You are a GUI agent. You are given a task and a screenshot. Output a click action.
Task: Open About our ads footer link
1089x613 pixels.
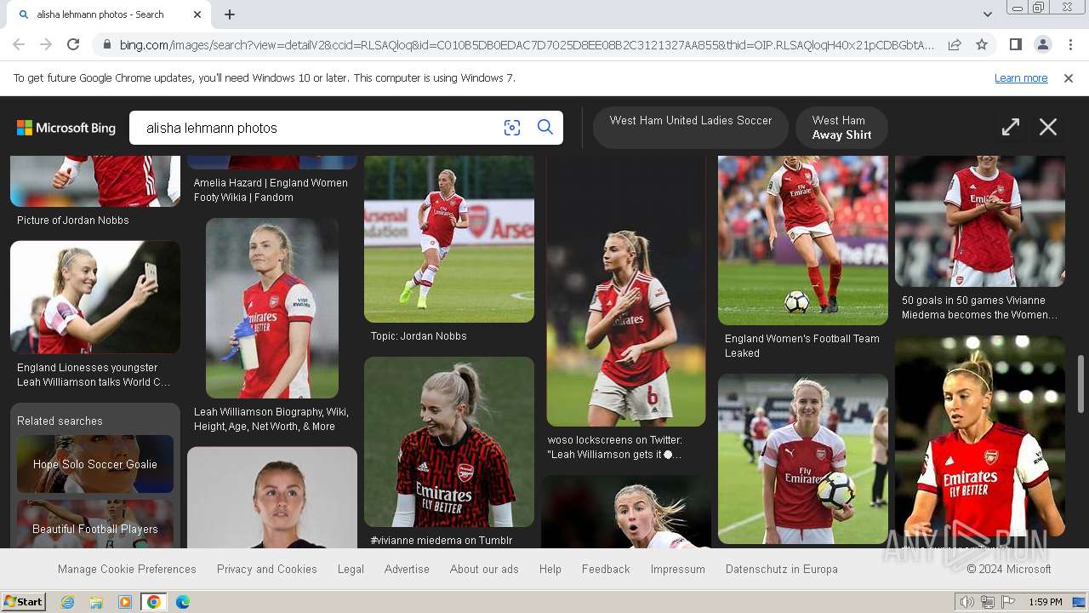coord(484,570)
